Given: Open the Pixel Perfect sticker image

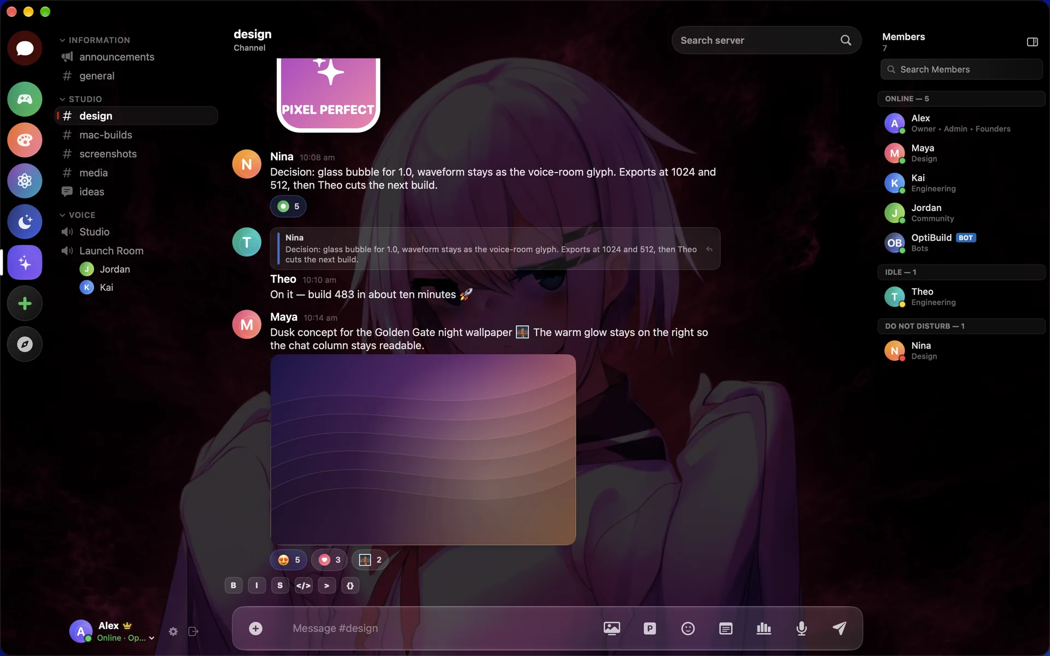Looking at the screenshot, I should click(328, 95).
